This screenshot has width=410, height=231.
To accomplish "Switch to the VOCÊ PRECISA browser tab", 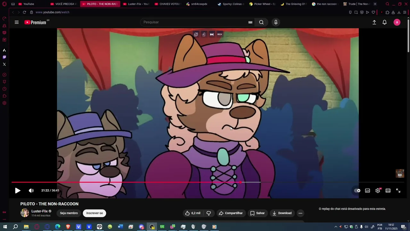I will pyautogui.click(x=63, y=4).
